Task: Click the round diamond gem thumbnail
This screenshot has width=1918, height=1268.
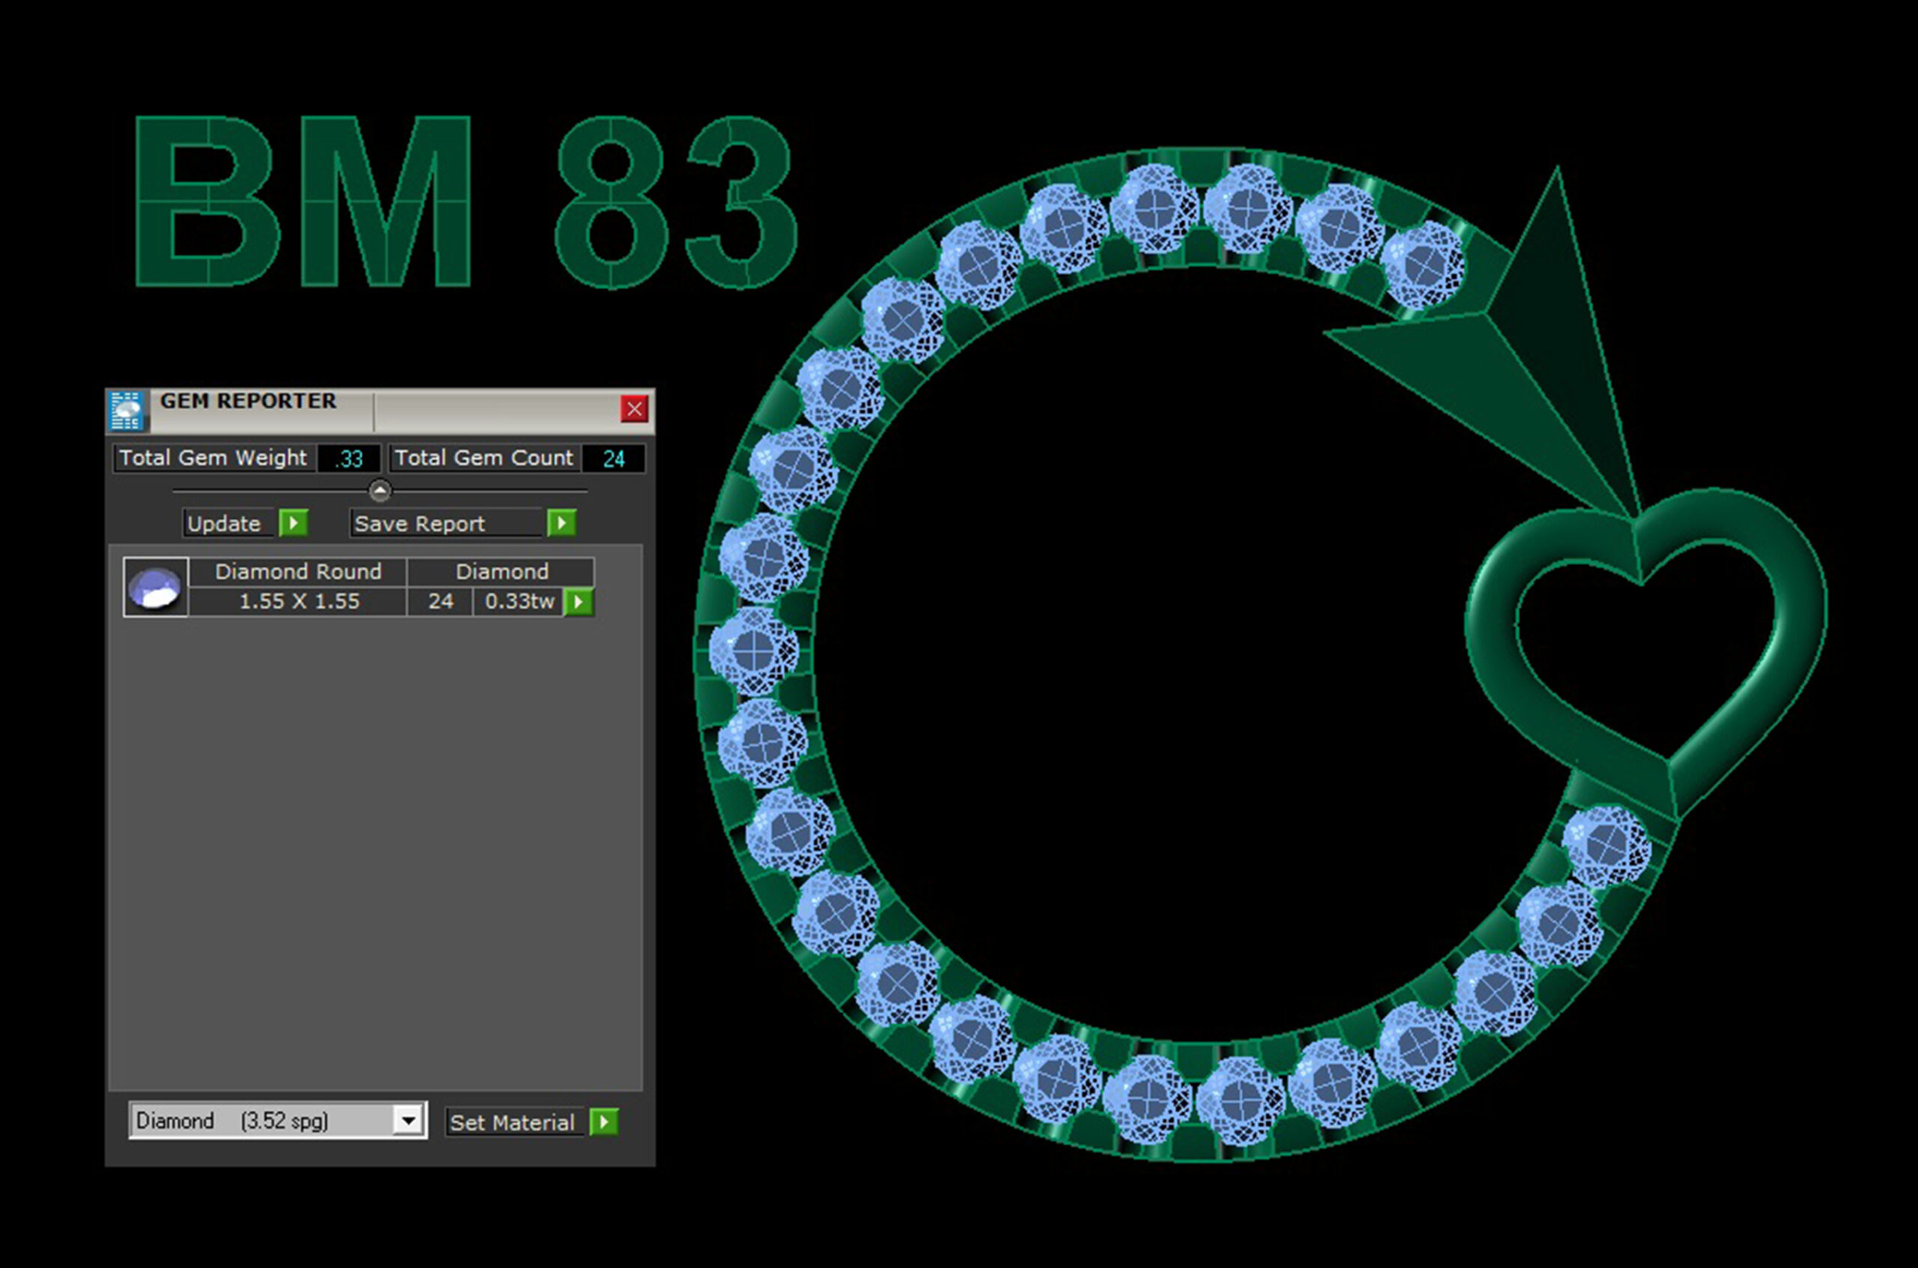Action: click(x=156, y=587)
